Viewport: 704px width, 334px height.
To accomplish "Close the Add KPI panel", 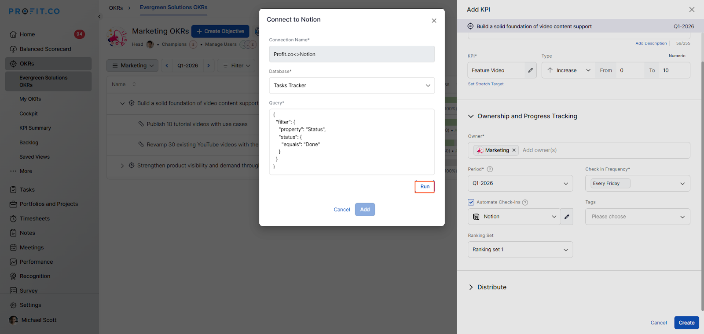I will point(692,10).
